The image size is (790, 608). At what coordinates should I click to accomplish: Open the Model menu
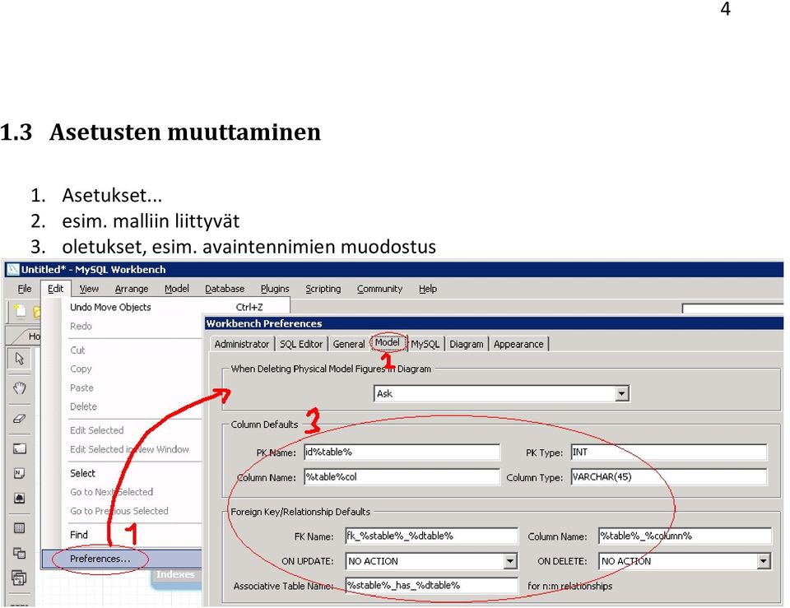[176, 289]
